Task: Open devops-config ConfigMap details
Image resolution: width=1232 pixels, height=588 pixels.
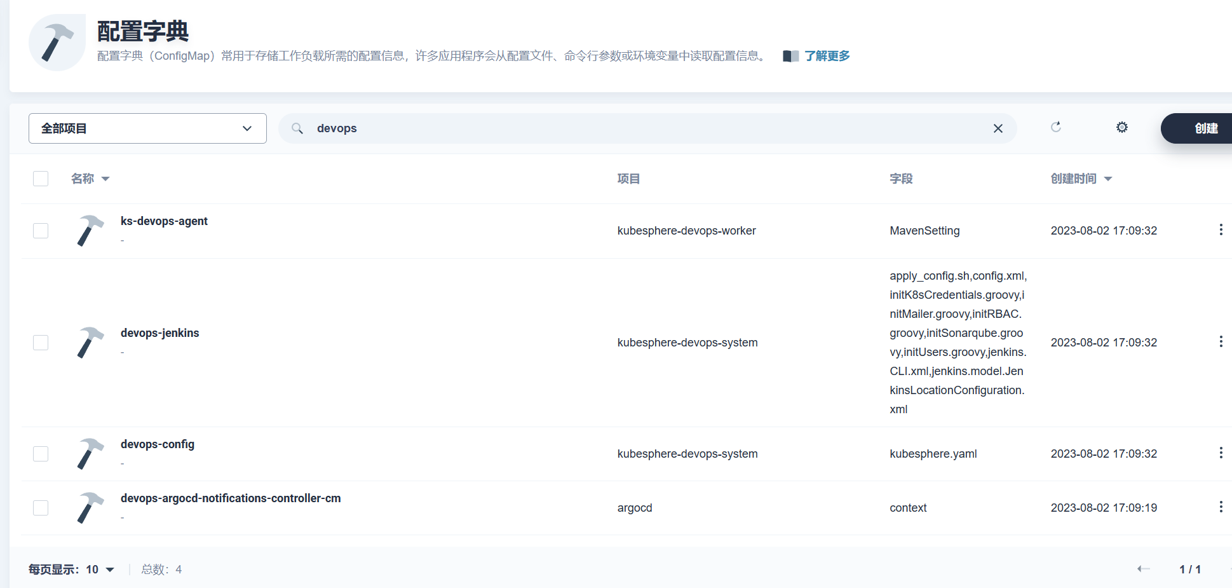Action: (x=158, y=444)
